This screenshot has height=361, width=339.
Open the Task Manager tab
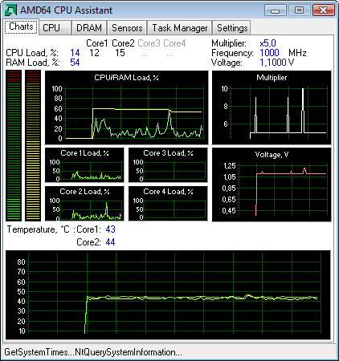pos(180,28)
